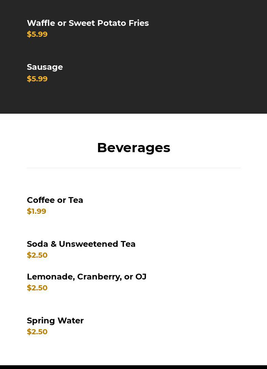
Task: Select the Spring Water item title
Action: coord(55,321)
